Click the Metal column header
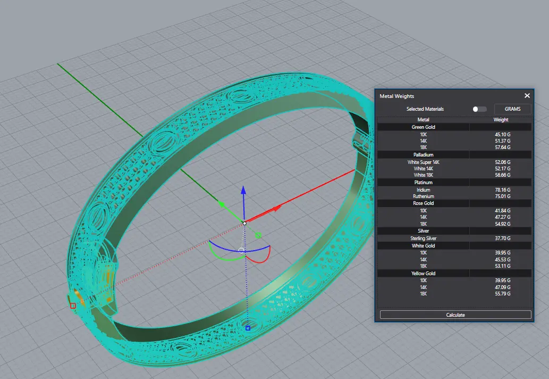Screen dimensions: 549x379 point(423,120)
